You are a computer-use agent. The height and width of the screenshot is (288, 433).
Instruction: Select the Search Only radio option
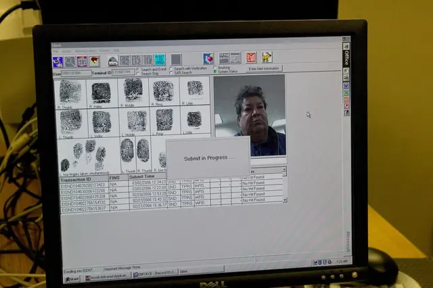(138, 72)
